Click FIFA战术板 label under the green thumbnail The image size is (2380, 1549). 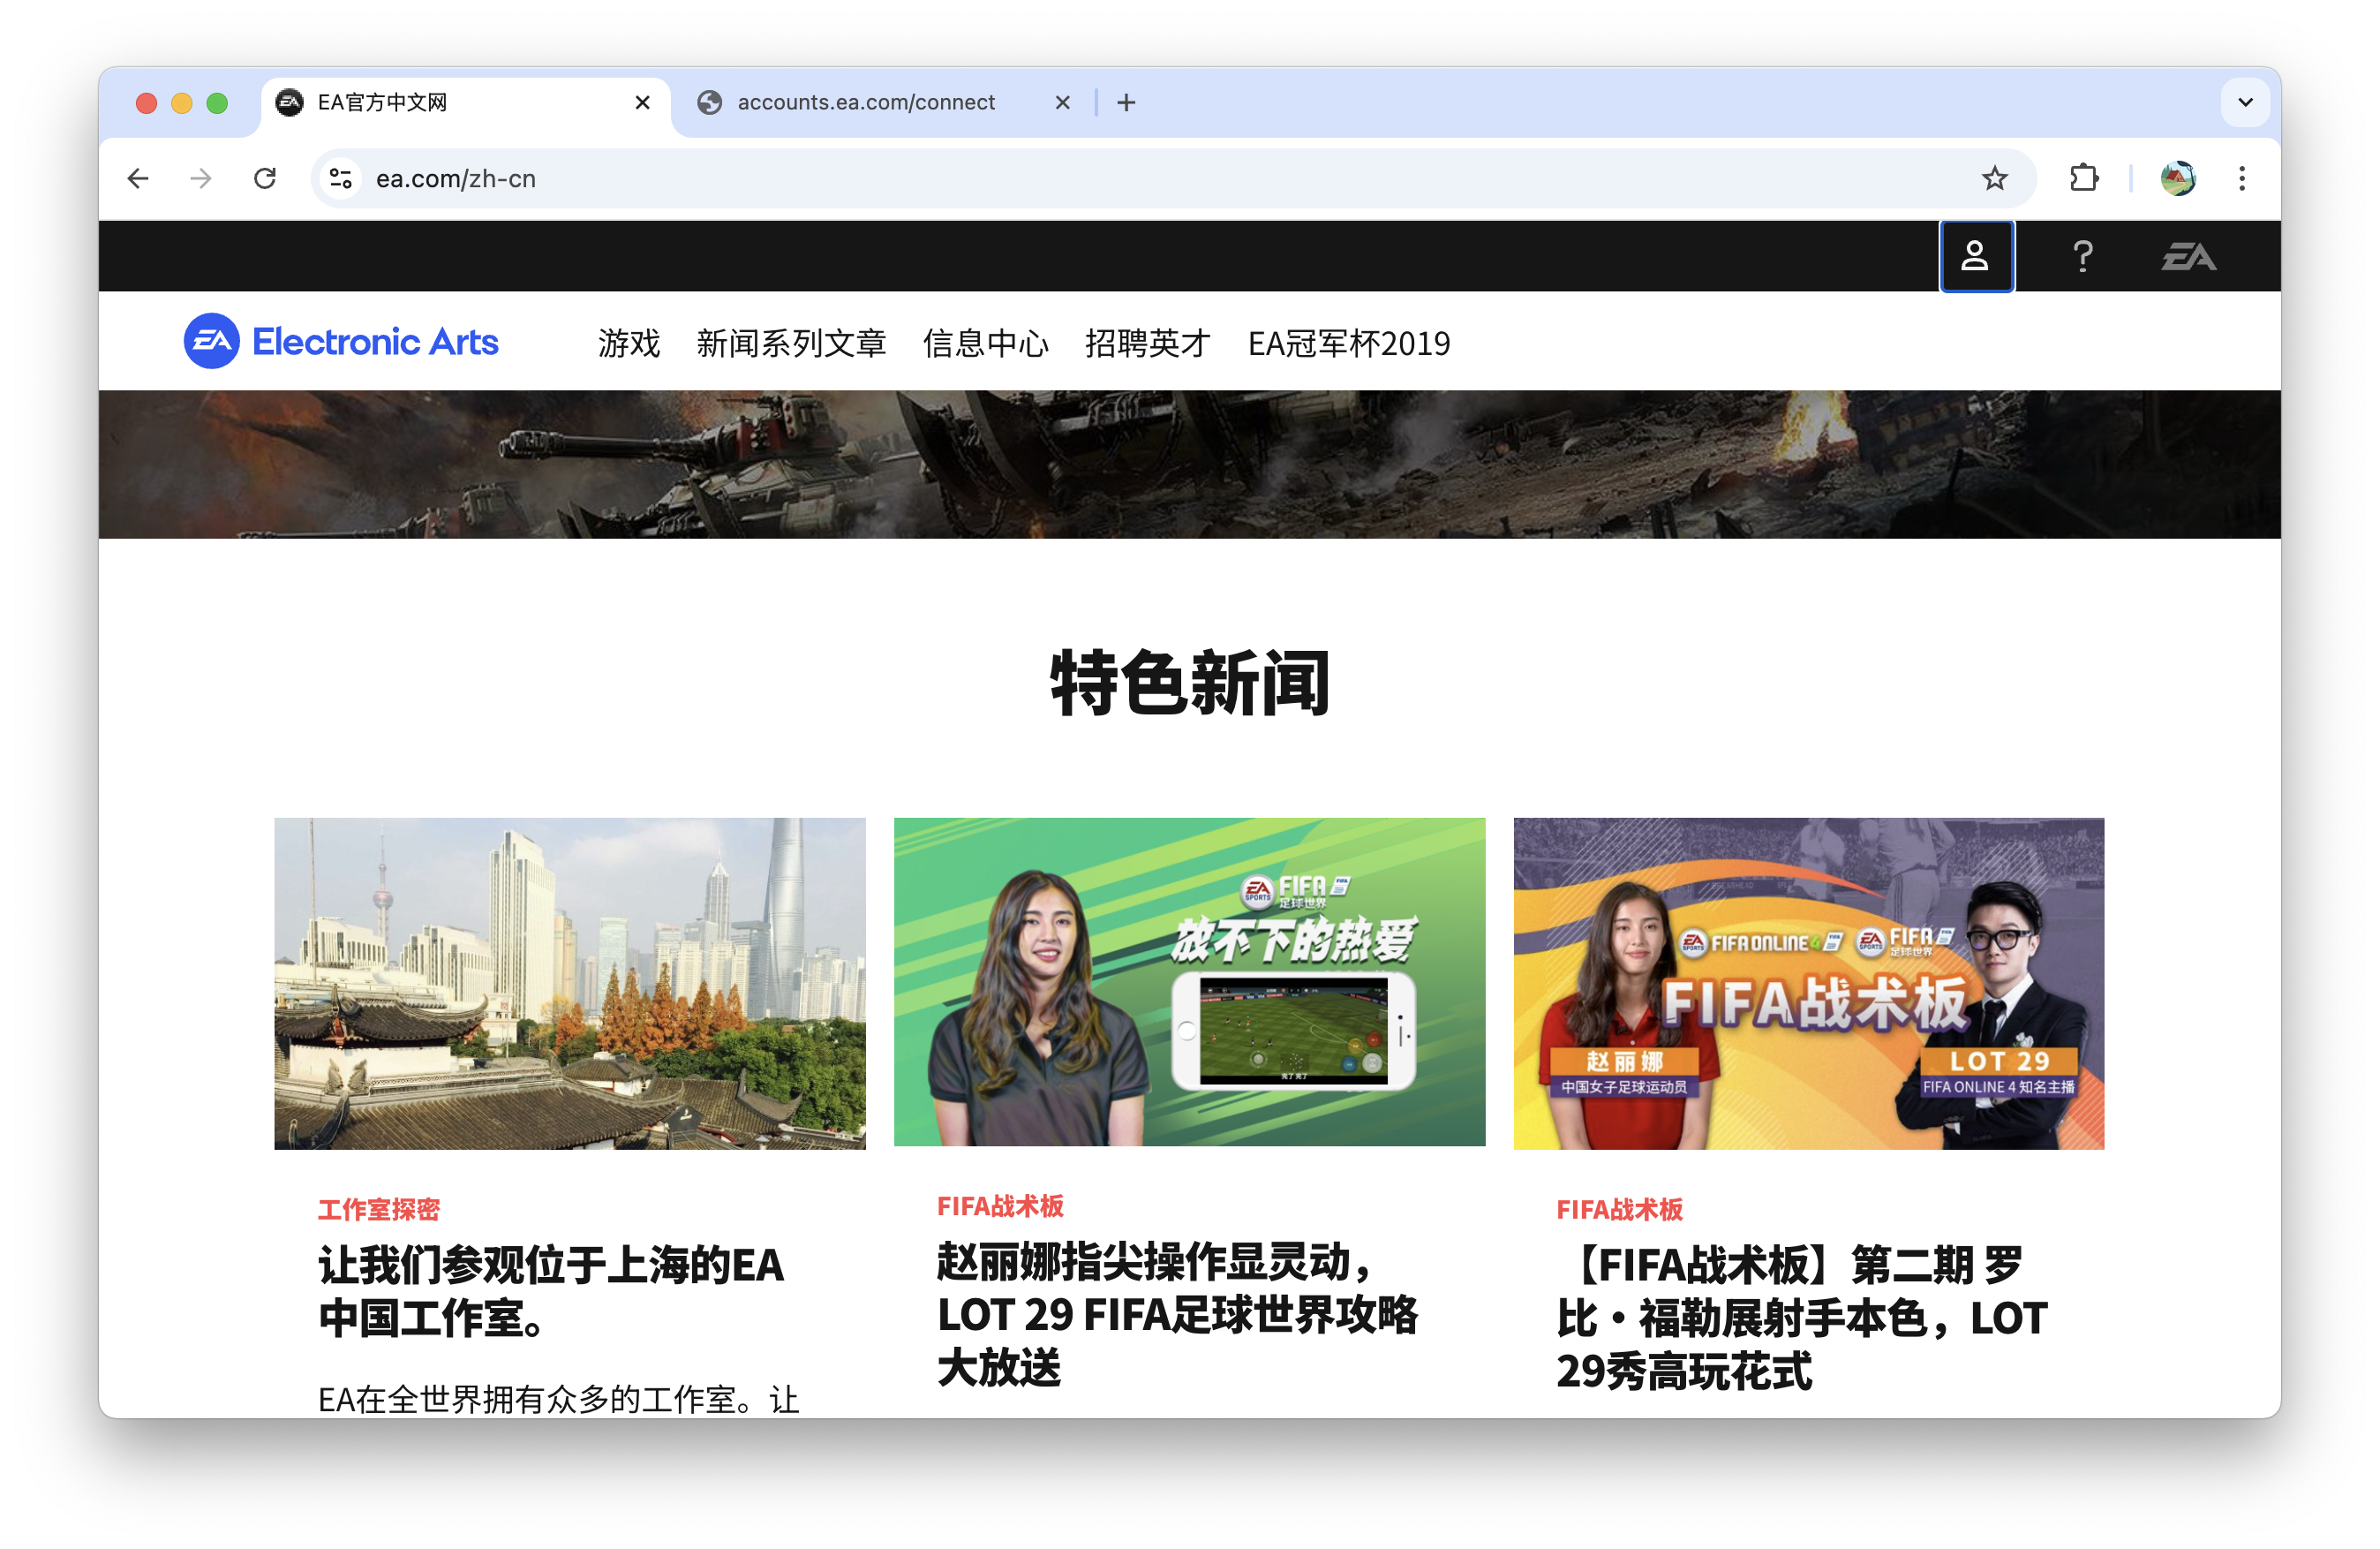click(x=1000, y=1205)
